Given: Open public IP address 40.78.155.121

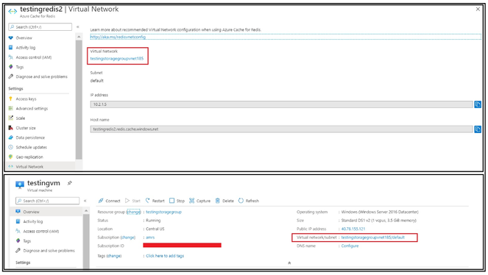Looking at the screenshot, I should click(x=353, y=229).
